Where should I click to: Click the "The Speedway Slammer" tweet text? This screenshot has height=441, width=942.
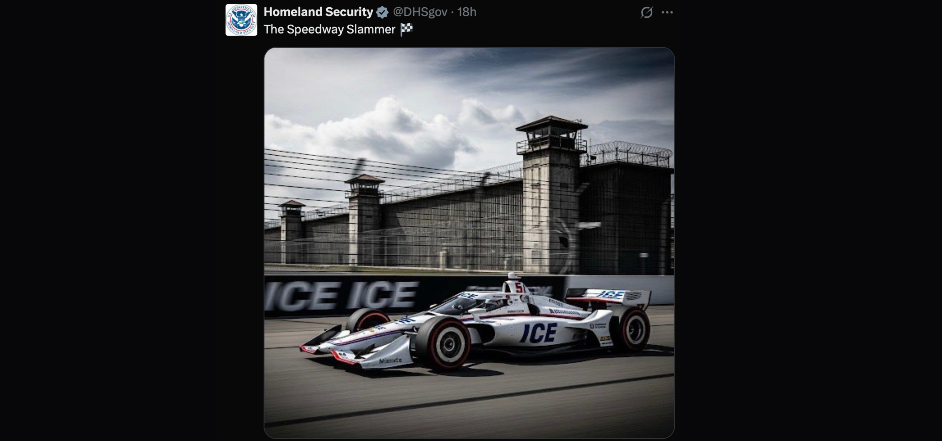(329, 29)
